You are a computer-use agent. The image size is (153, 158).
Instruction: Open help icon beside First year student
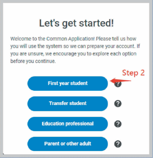pos(118,84)
